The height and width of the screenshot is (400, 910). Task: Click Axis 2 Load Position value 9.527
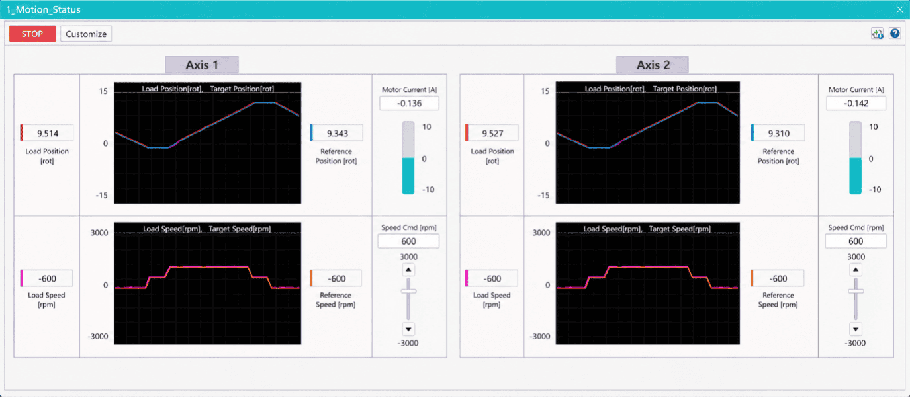[492, 133]
